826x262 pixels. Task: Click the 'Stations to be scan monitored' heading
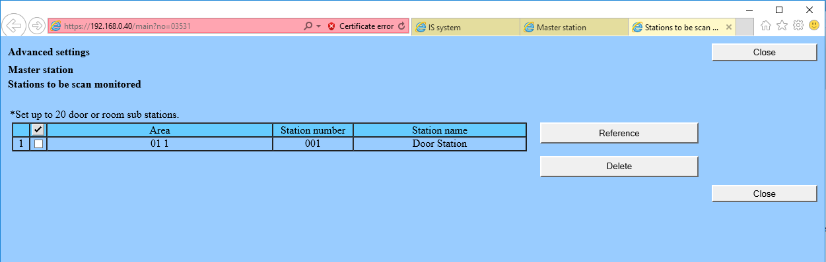pyautogui.click(x=75, y=84)
